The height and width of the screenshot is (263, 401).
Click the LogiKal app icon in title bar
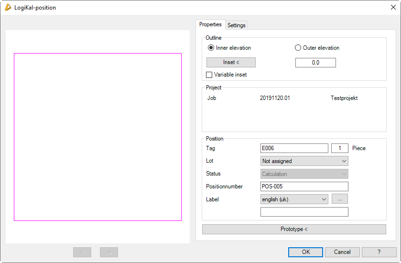tap(8, 7)
